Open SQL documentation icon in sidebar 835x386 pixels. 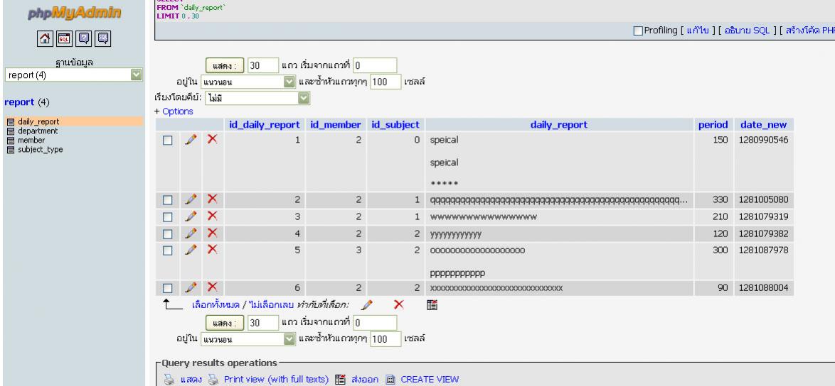[103, 38]
